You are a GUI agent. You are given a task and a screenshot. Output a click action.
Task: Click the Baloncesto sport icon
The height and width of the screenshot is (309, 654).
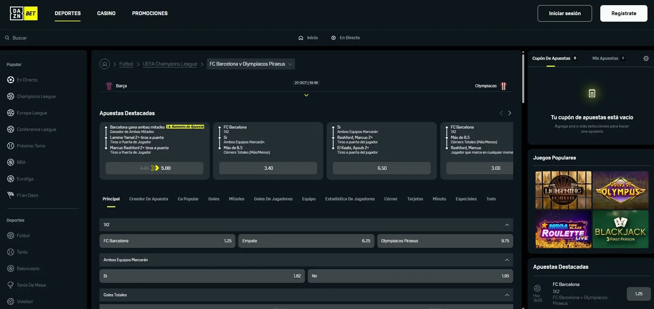11,268
